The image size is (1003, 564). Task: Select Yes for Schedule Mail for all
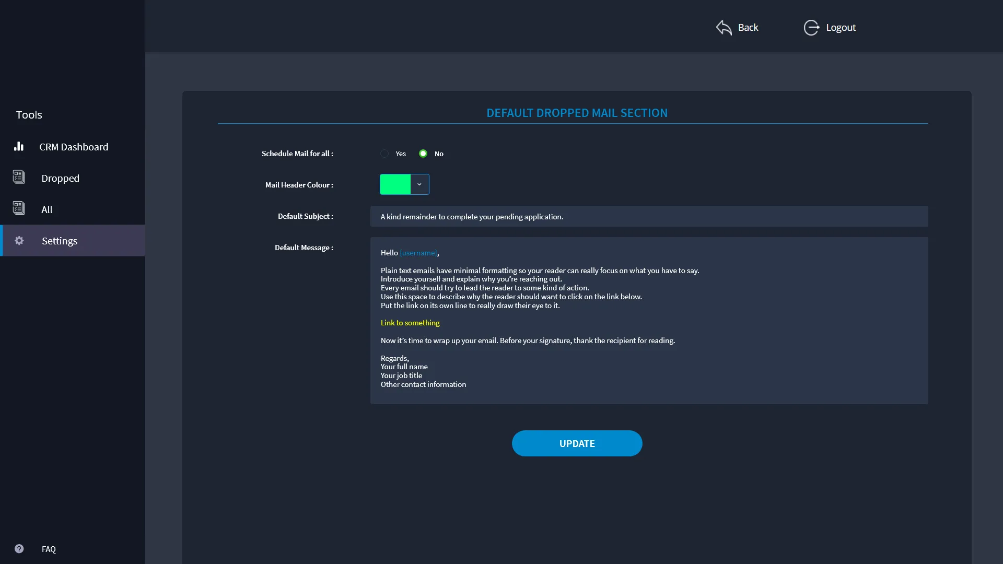384,154
